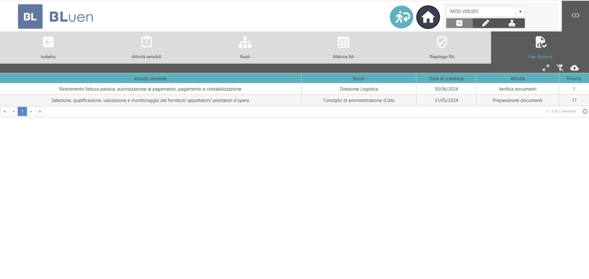The height and width of the screenshot is (279, 589).
Task: Click the running person switch icon
Action: pos(401,17)
